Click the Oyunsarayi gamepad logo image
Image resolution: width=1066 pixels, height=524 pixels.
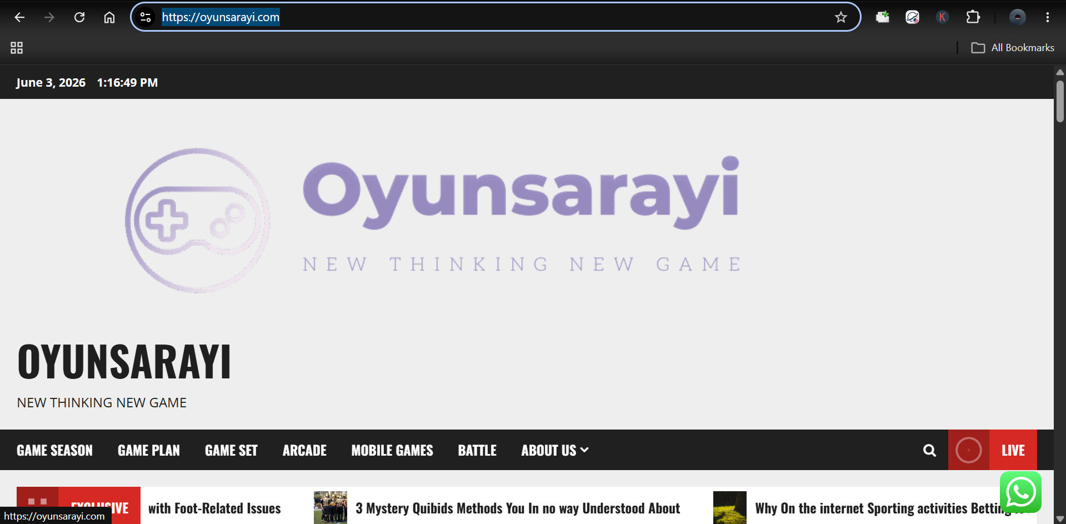(x=433, y=219)
